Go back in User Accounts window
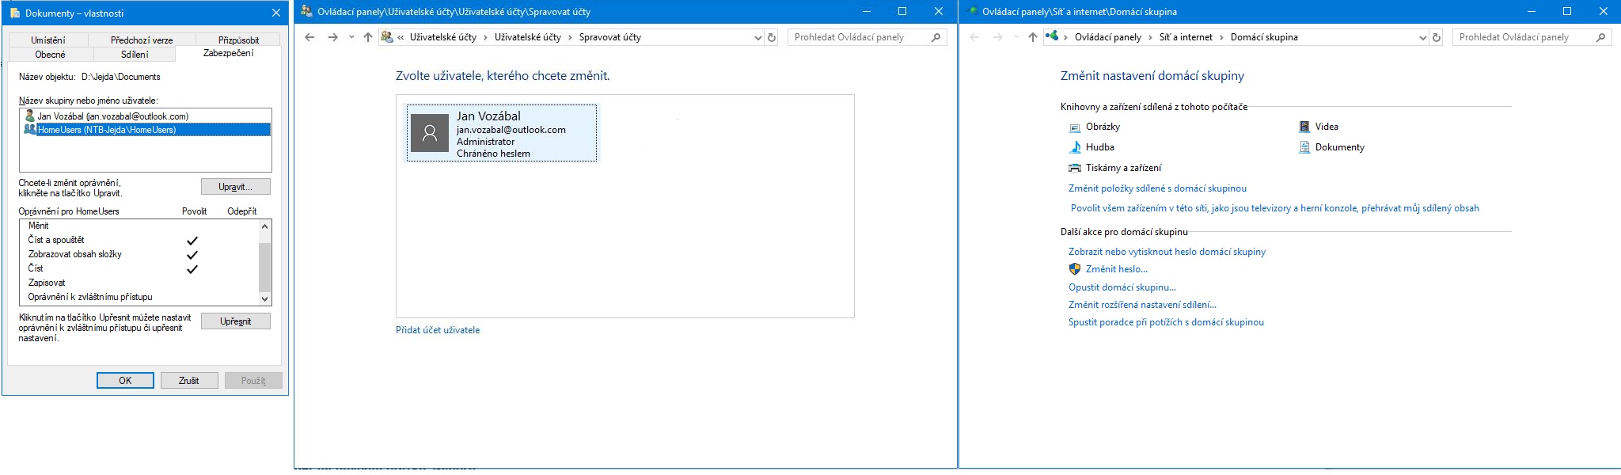Image resolution: width=1621 pixels, height=475 pixels. coord(309,37)
